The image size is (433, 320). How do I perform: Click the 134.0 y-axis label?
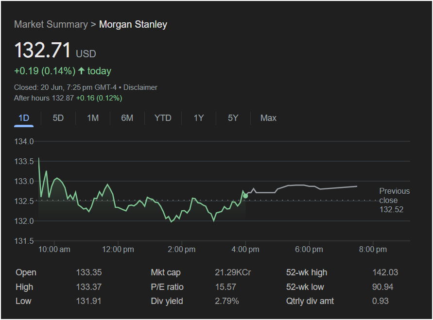[24, 141]
